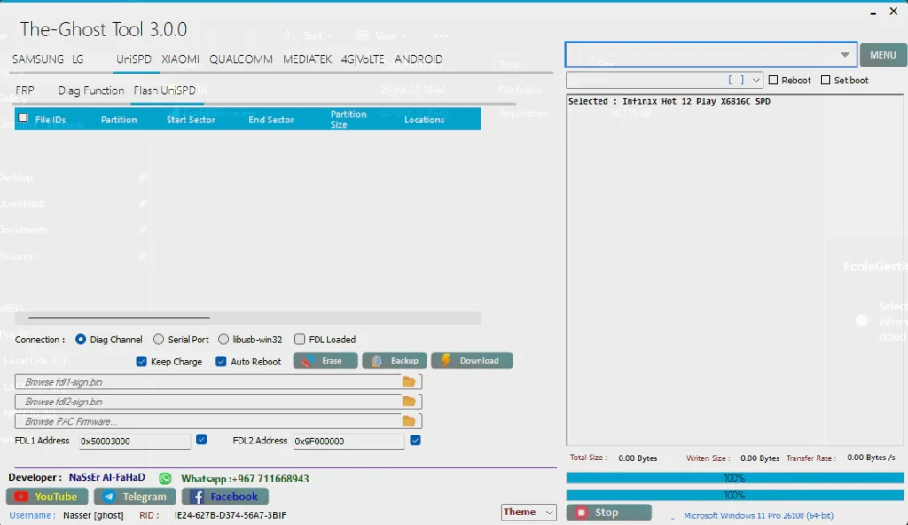
Task: Start flashing with the Download button
Action: click(x=471, y=361)
